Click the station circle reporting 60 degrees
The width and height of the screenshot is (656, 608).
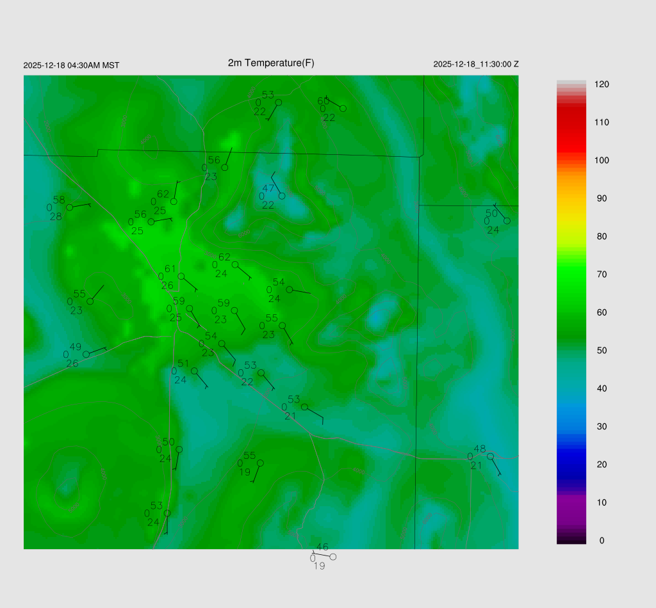click(343, 109)
